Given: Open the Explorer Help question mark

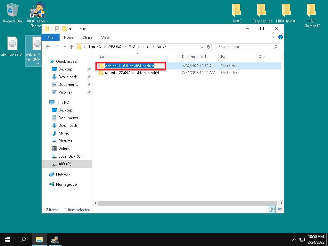Looking at the screenshot, I should pos(281,37).
